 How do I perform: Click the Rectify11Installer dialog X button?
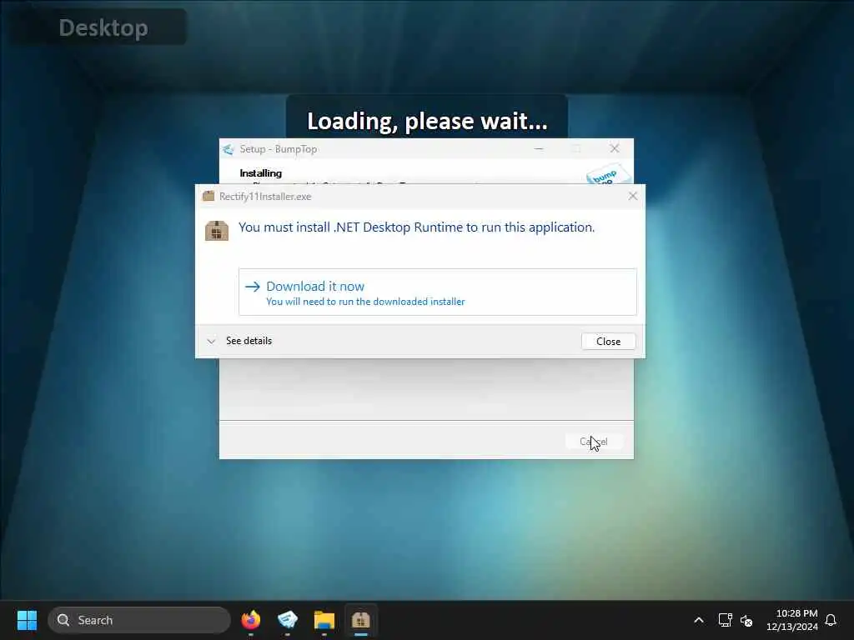coord(632,196)
